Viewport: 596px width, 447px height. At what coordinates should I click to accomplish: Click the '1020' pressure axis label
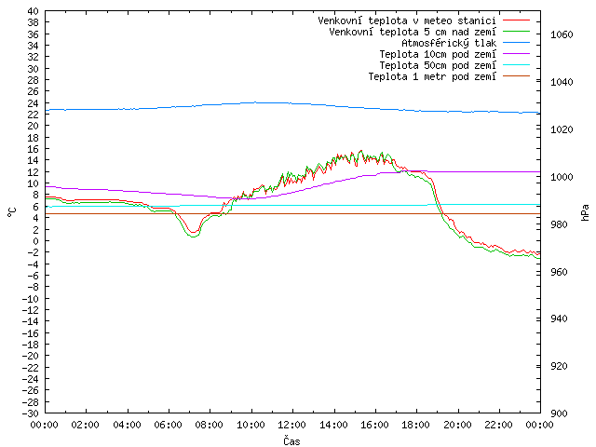[562, 129]
